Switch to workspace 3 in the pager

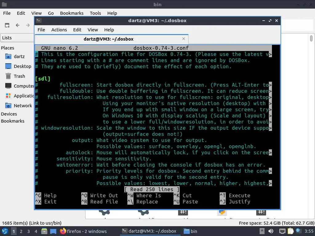tap(29, 231)
